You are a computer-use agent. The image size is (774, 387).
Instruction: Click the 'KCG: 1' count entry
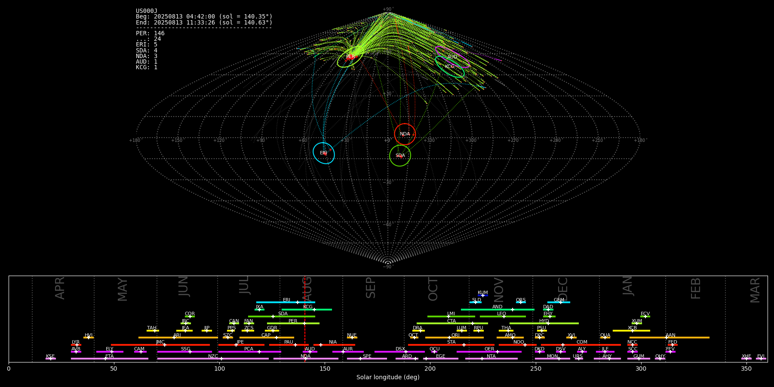pos(147,67)
